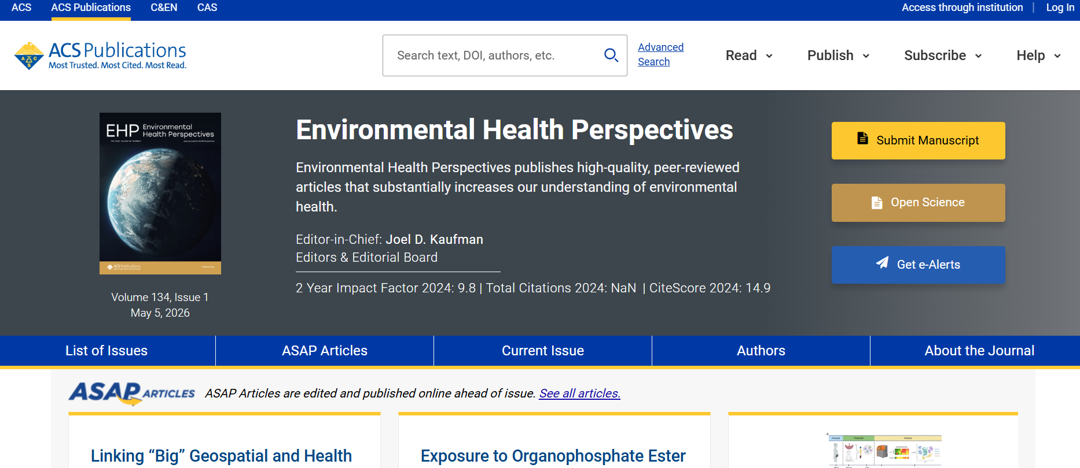Open the Advanced Search link
Viewport: 1080px width, 468px height.
click(x=660, y=54)
